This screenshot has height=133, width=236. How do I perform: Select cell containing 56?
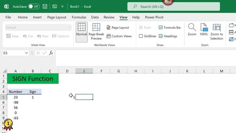point(15,108)
